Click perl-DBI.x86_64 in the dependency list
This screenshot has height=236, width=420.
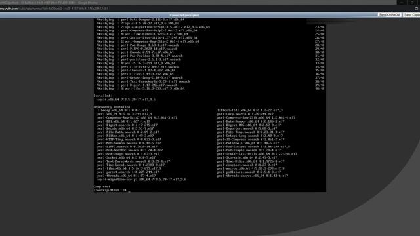click(123, 121)
